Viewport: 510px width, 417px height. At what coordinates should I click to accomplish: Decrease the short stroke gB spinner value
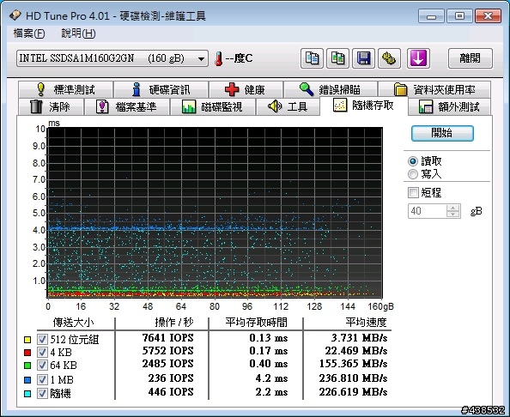pyautogui.click(x=452, y=215)
